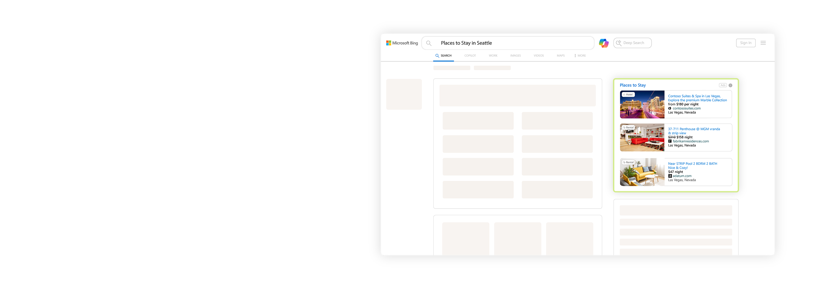Select the Copilot tab
837x290 pixels.
tap(470, 56)
